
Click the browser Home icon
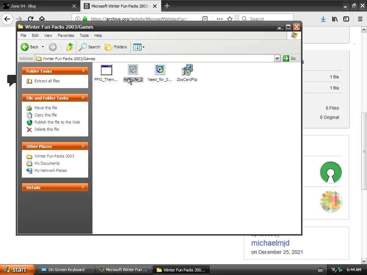[42, 19]
